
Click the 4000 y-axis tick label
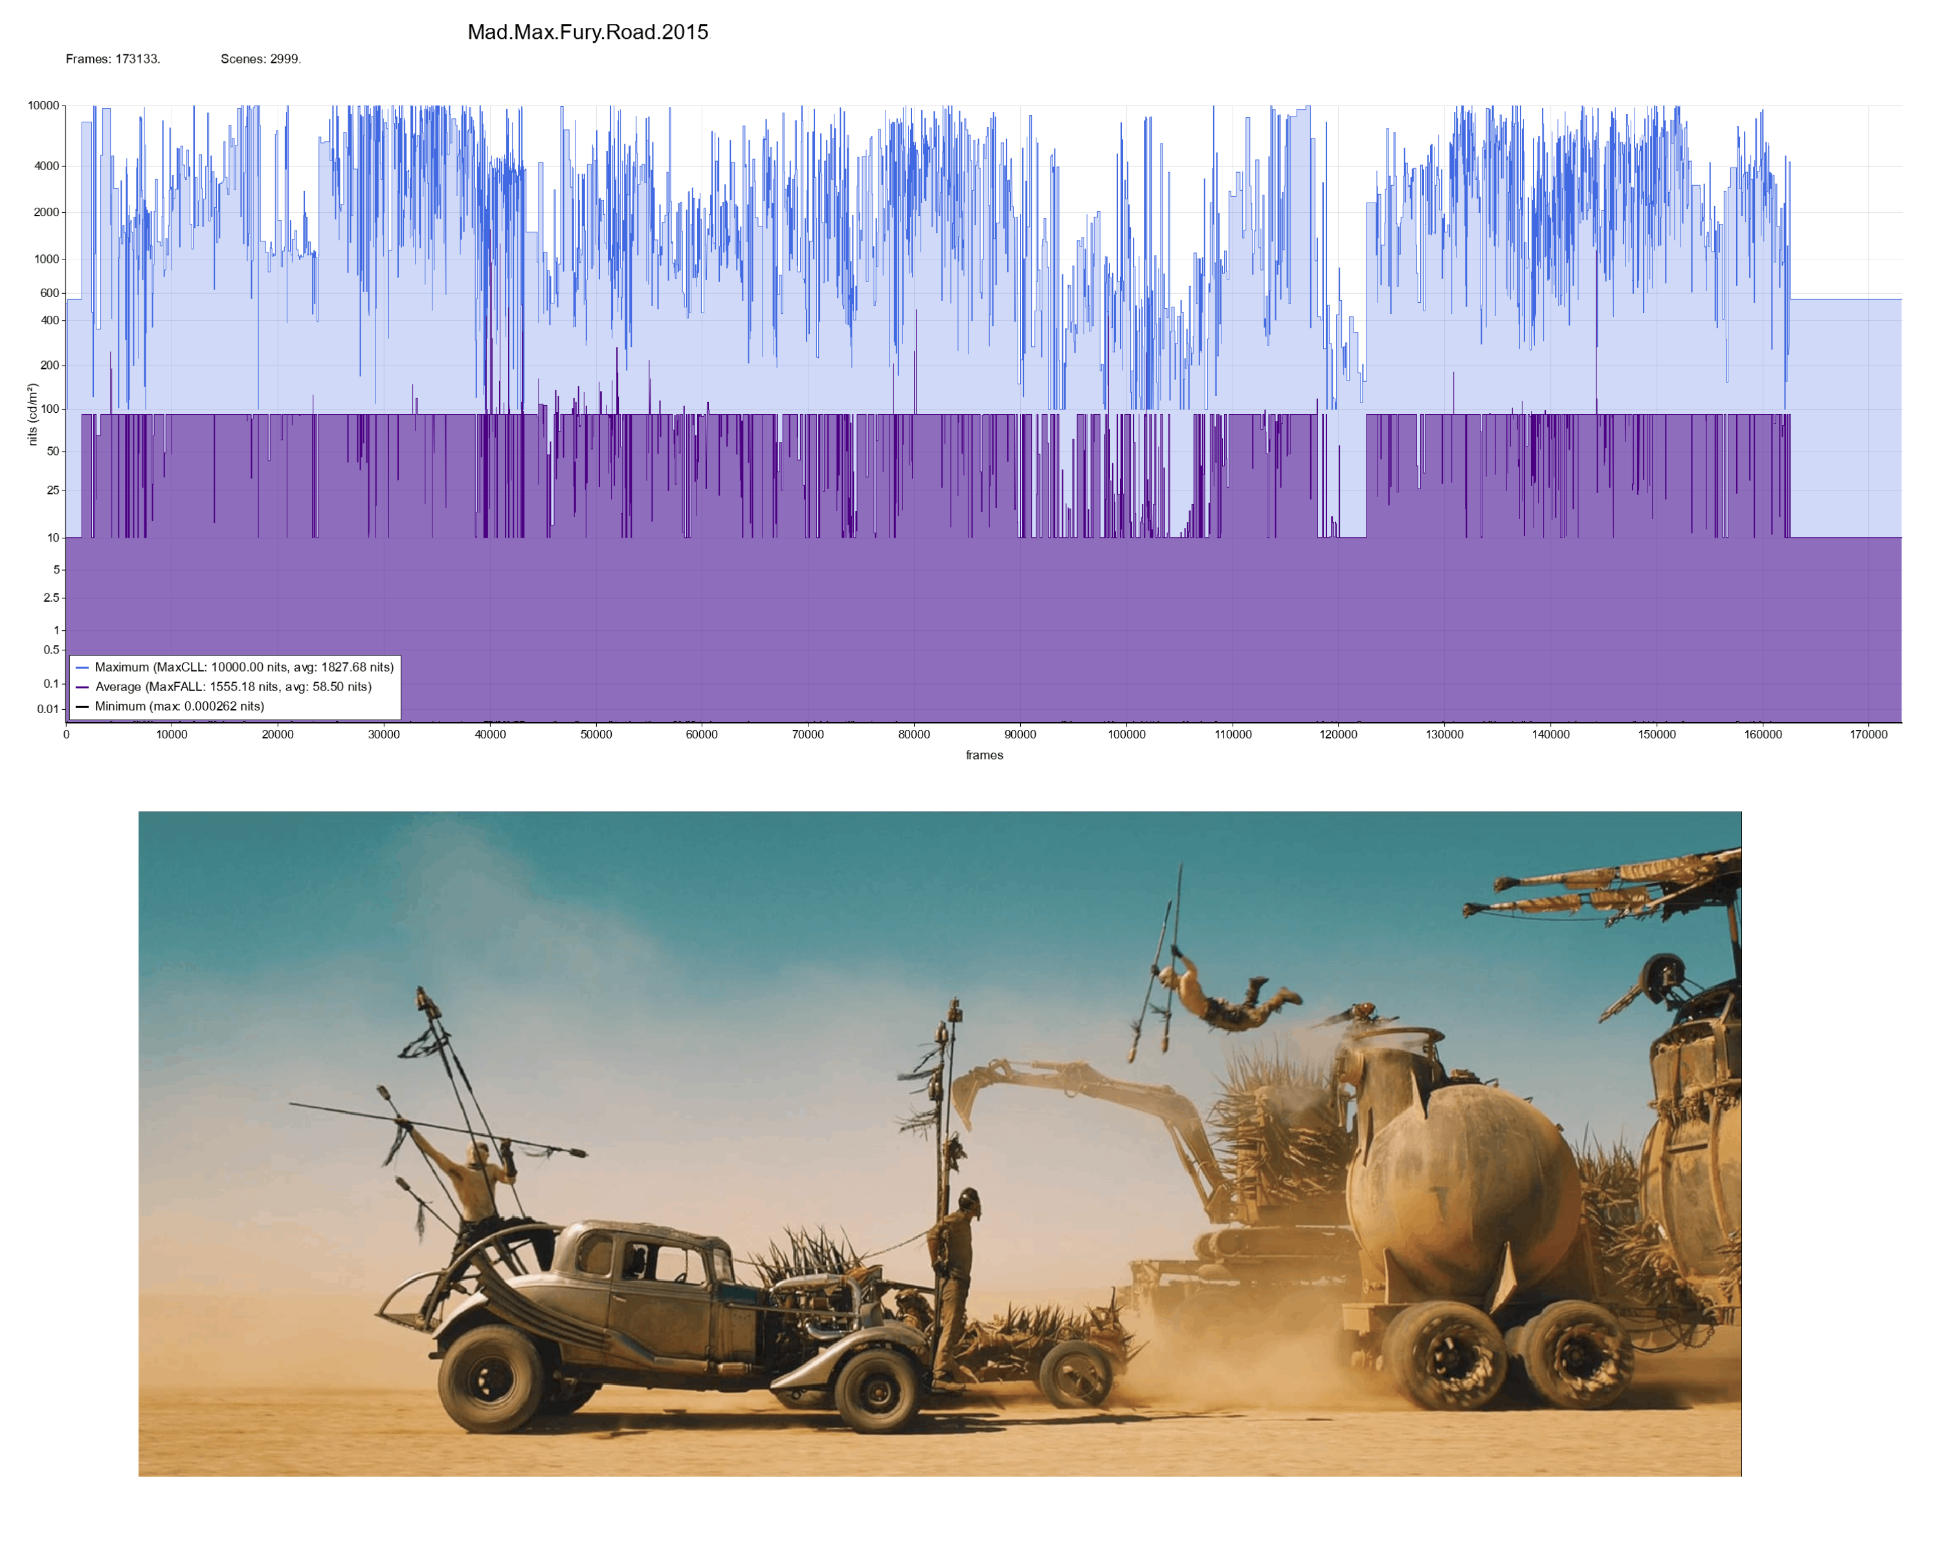point(46,166)
